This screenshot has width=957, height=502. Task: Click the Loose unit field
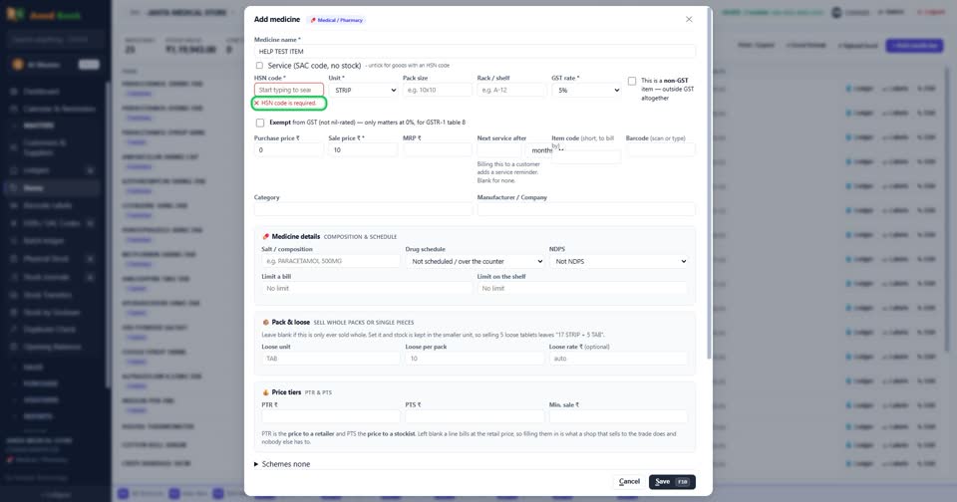[x=331, y=359]
